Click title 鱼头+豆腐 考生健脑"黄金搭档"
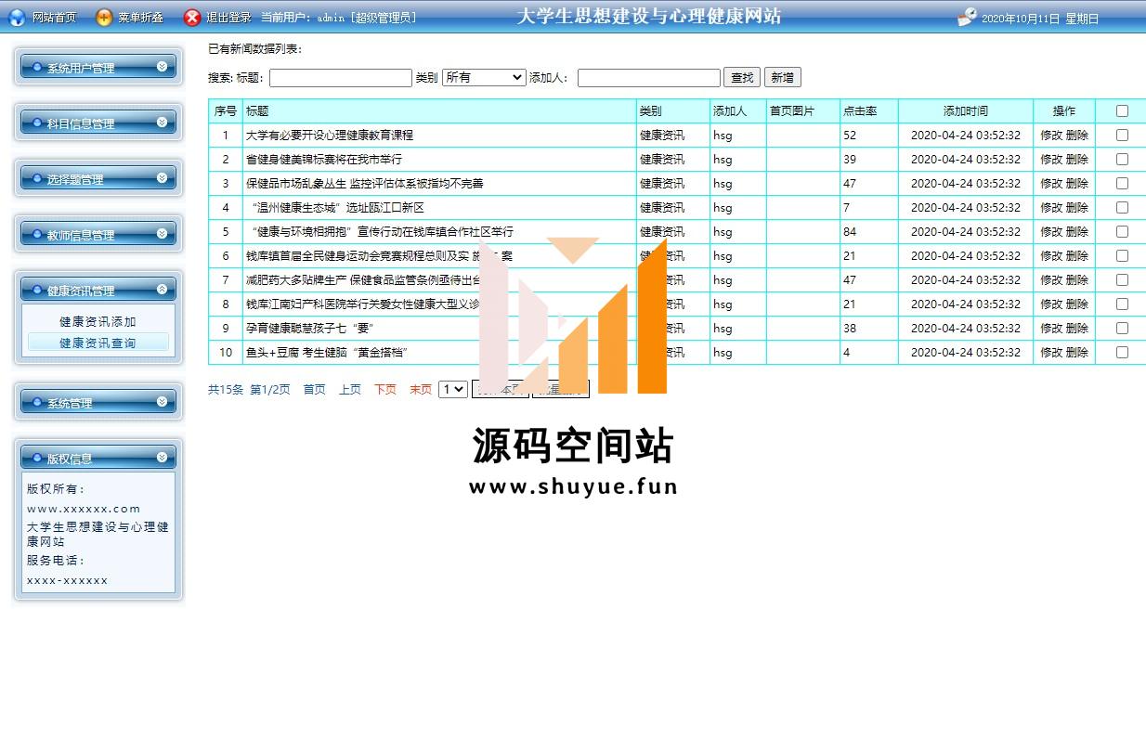The width and height of the screenshot is (1146, 738). [327, 352]
